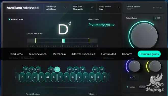
Task: Click the Pruébalo gratis button
Action: tap(149, 54)
